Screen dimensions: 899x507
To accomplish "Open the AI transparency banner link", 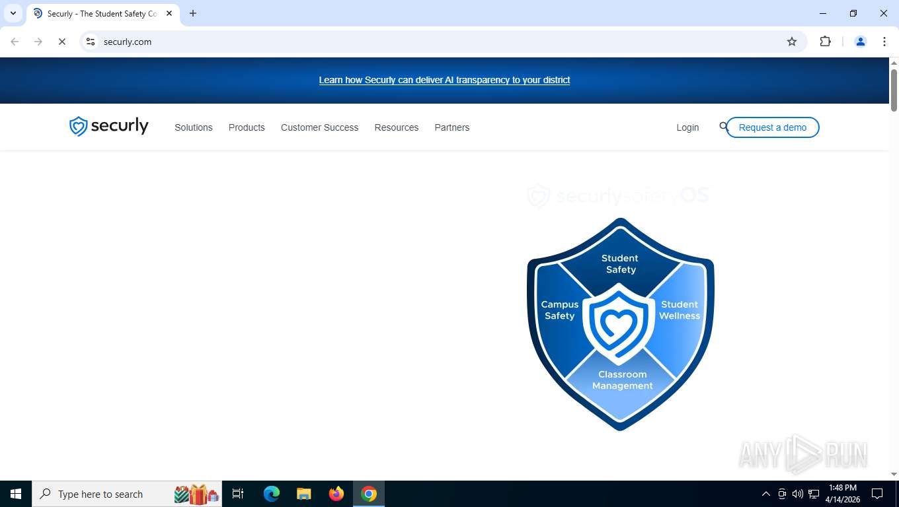I will pos(444,80).
